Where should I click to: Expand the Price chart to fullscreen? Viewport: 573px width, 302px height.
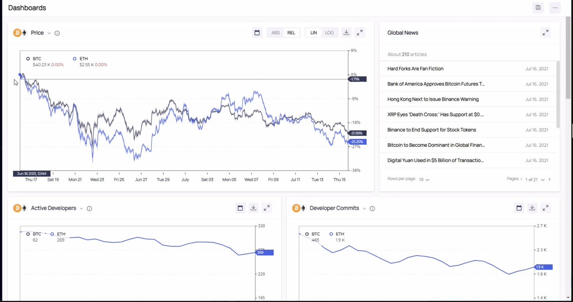[360, 32]
